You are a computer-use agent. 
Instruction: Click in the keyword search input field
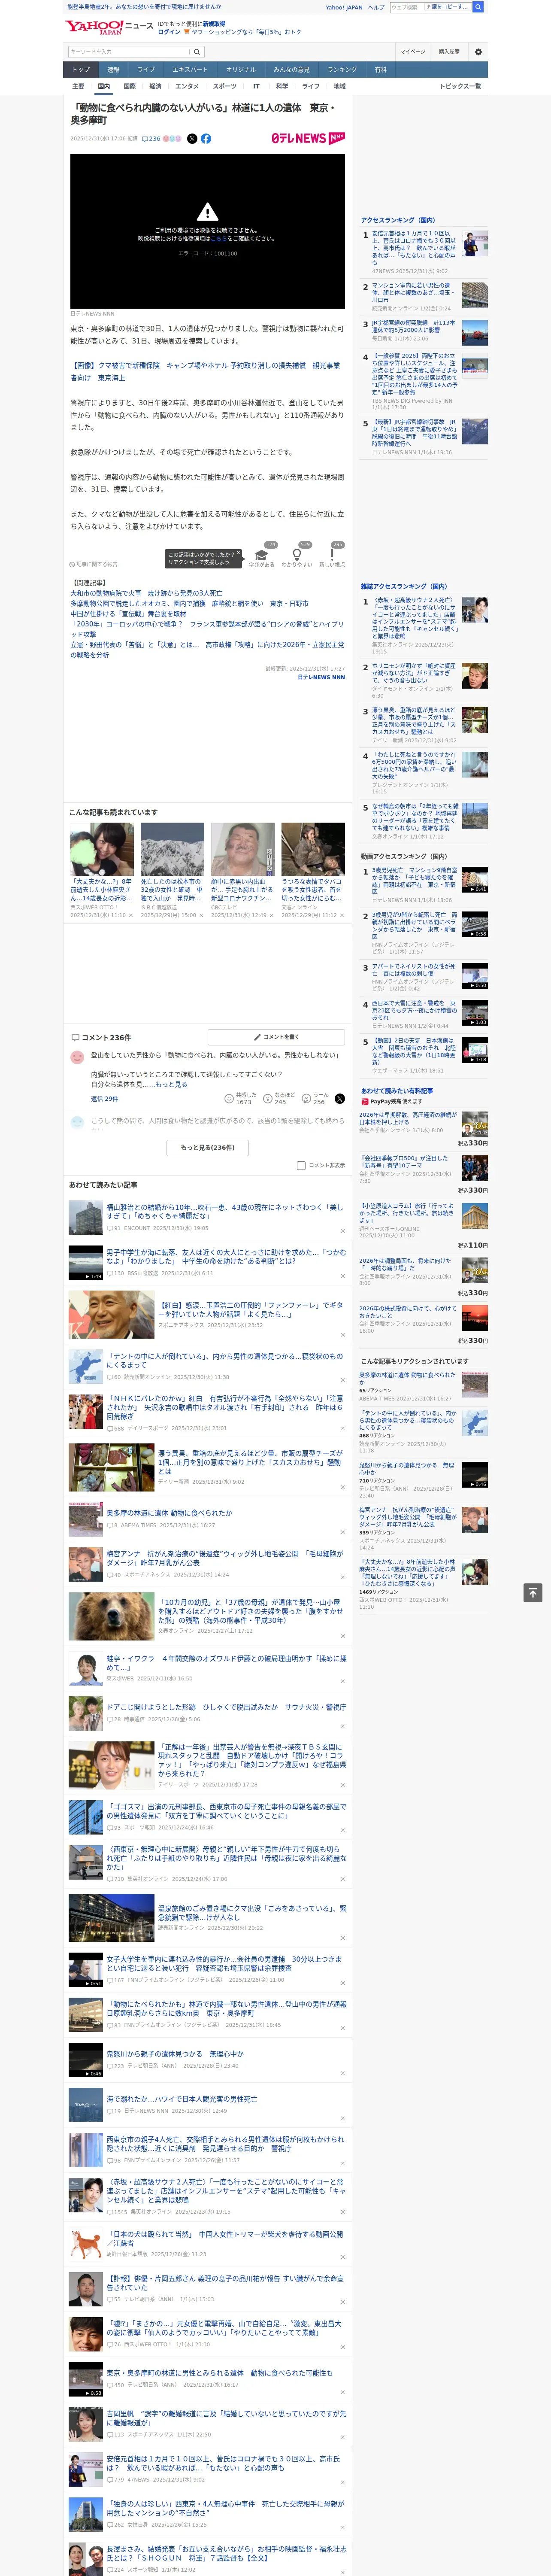129,52
